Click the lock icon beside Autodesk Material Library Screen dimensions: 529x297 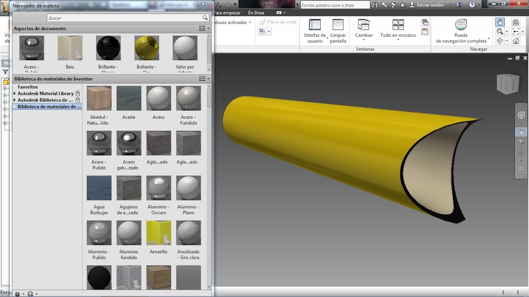78,94
